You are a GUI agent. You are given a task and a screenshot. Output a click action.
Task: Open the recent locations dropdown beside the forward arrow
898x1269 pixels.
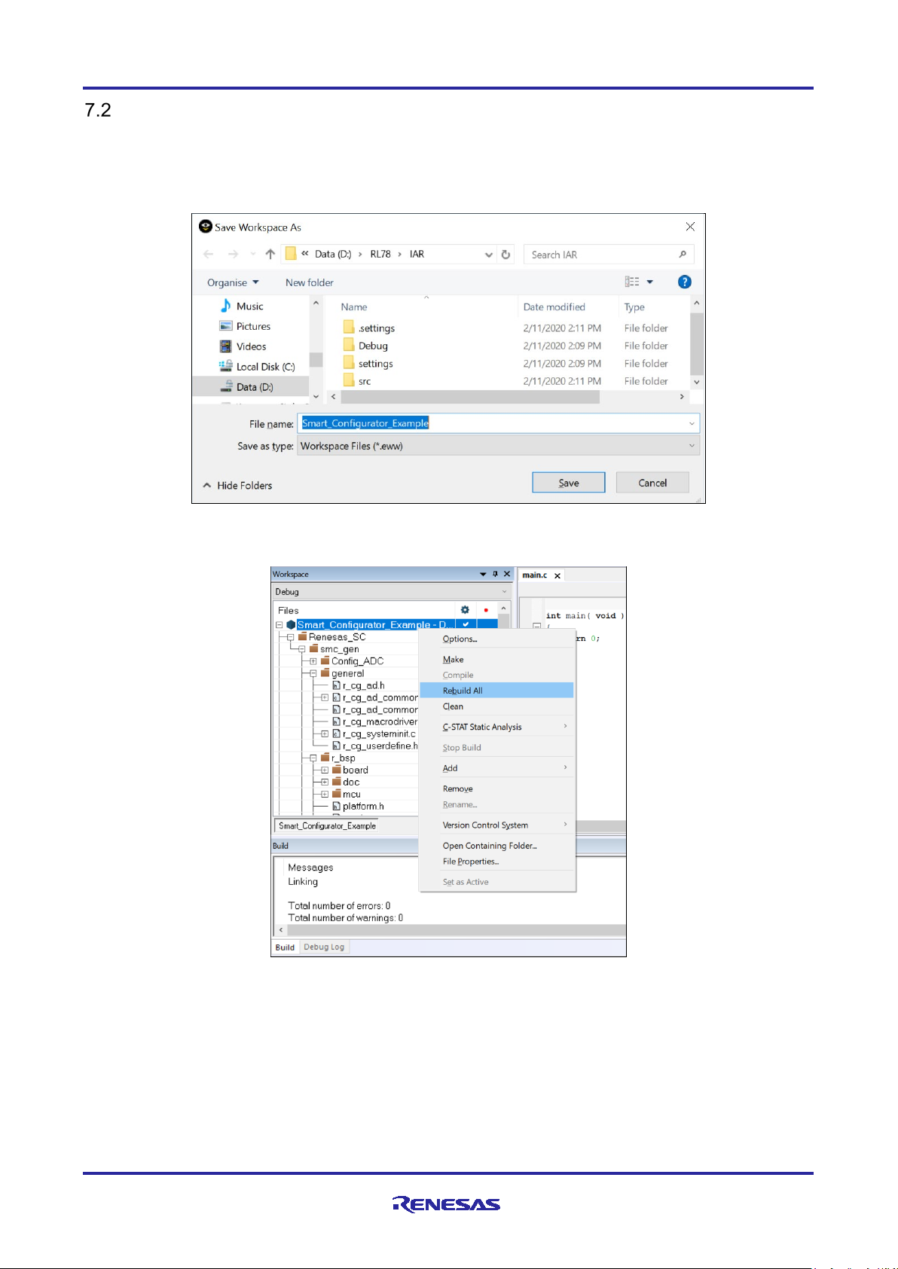253,255
